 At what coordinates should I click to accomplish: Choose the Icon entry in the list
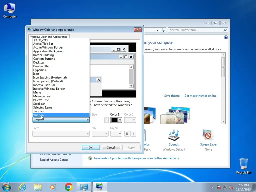pyautogui.click(x=61, y=74)
